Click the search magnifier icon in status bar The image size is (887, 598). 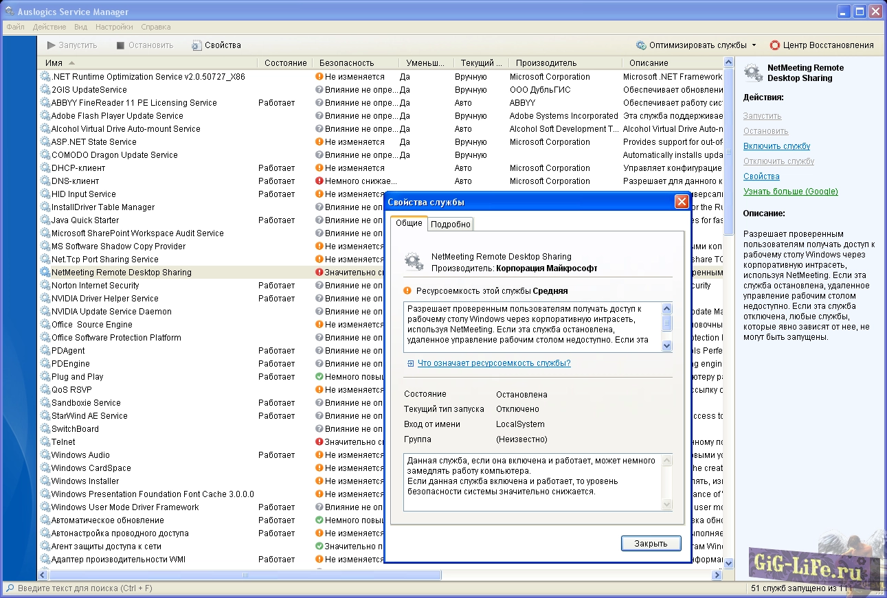click(x=10, y=588)
